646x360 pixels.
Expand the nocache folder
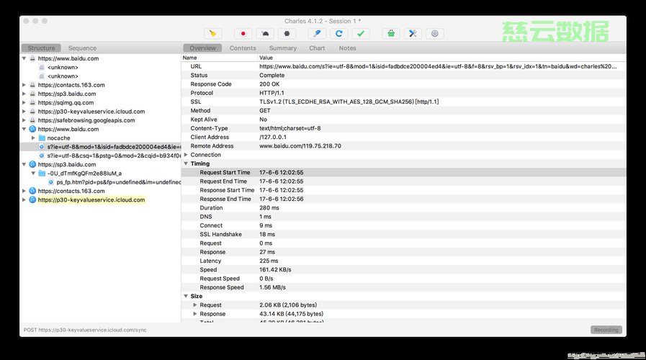[33, 138]
